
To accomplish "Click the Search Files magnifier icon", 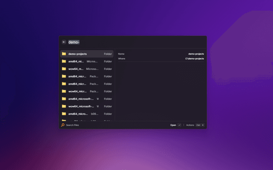I will [63, 125].
